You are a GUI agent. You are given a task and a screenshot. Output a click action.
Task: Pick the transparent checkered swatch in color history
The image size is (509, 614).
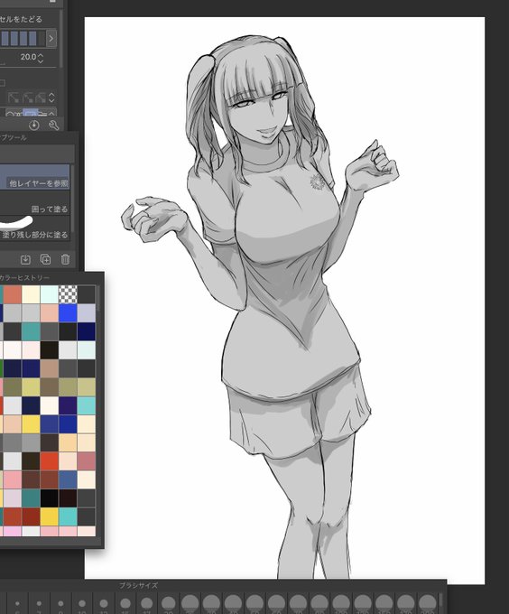click(x=68, y=294)
